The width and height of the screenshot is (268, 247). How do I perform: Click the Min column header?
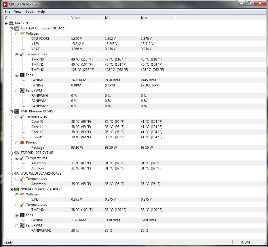point(121,18)
